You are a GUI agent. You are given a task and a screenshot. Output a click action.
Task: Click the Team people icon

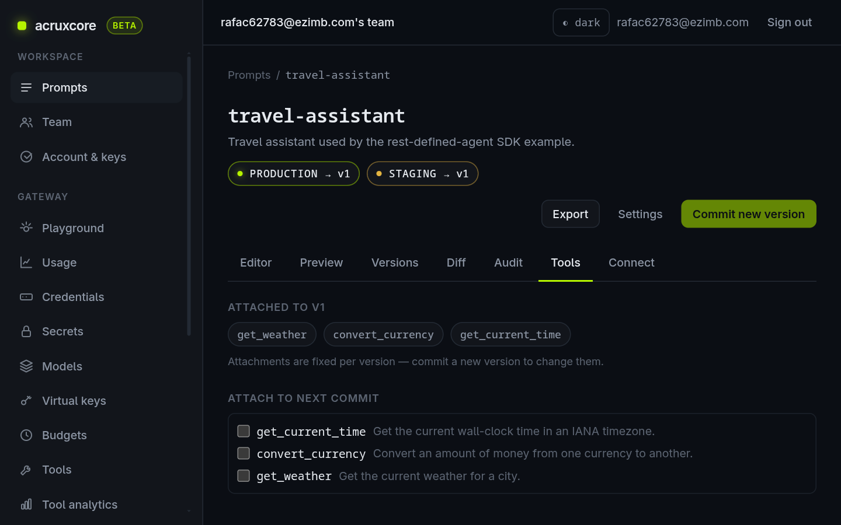(x=26, y=122)
